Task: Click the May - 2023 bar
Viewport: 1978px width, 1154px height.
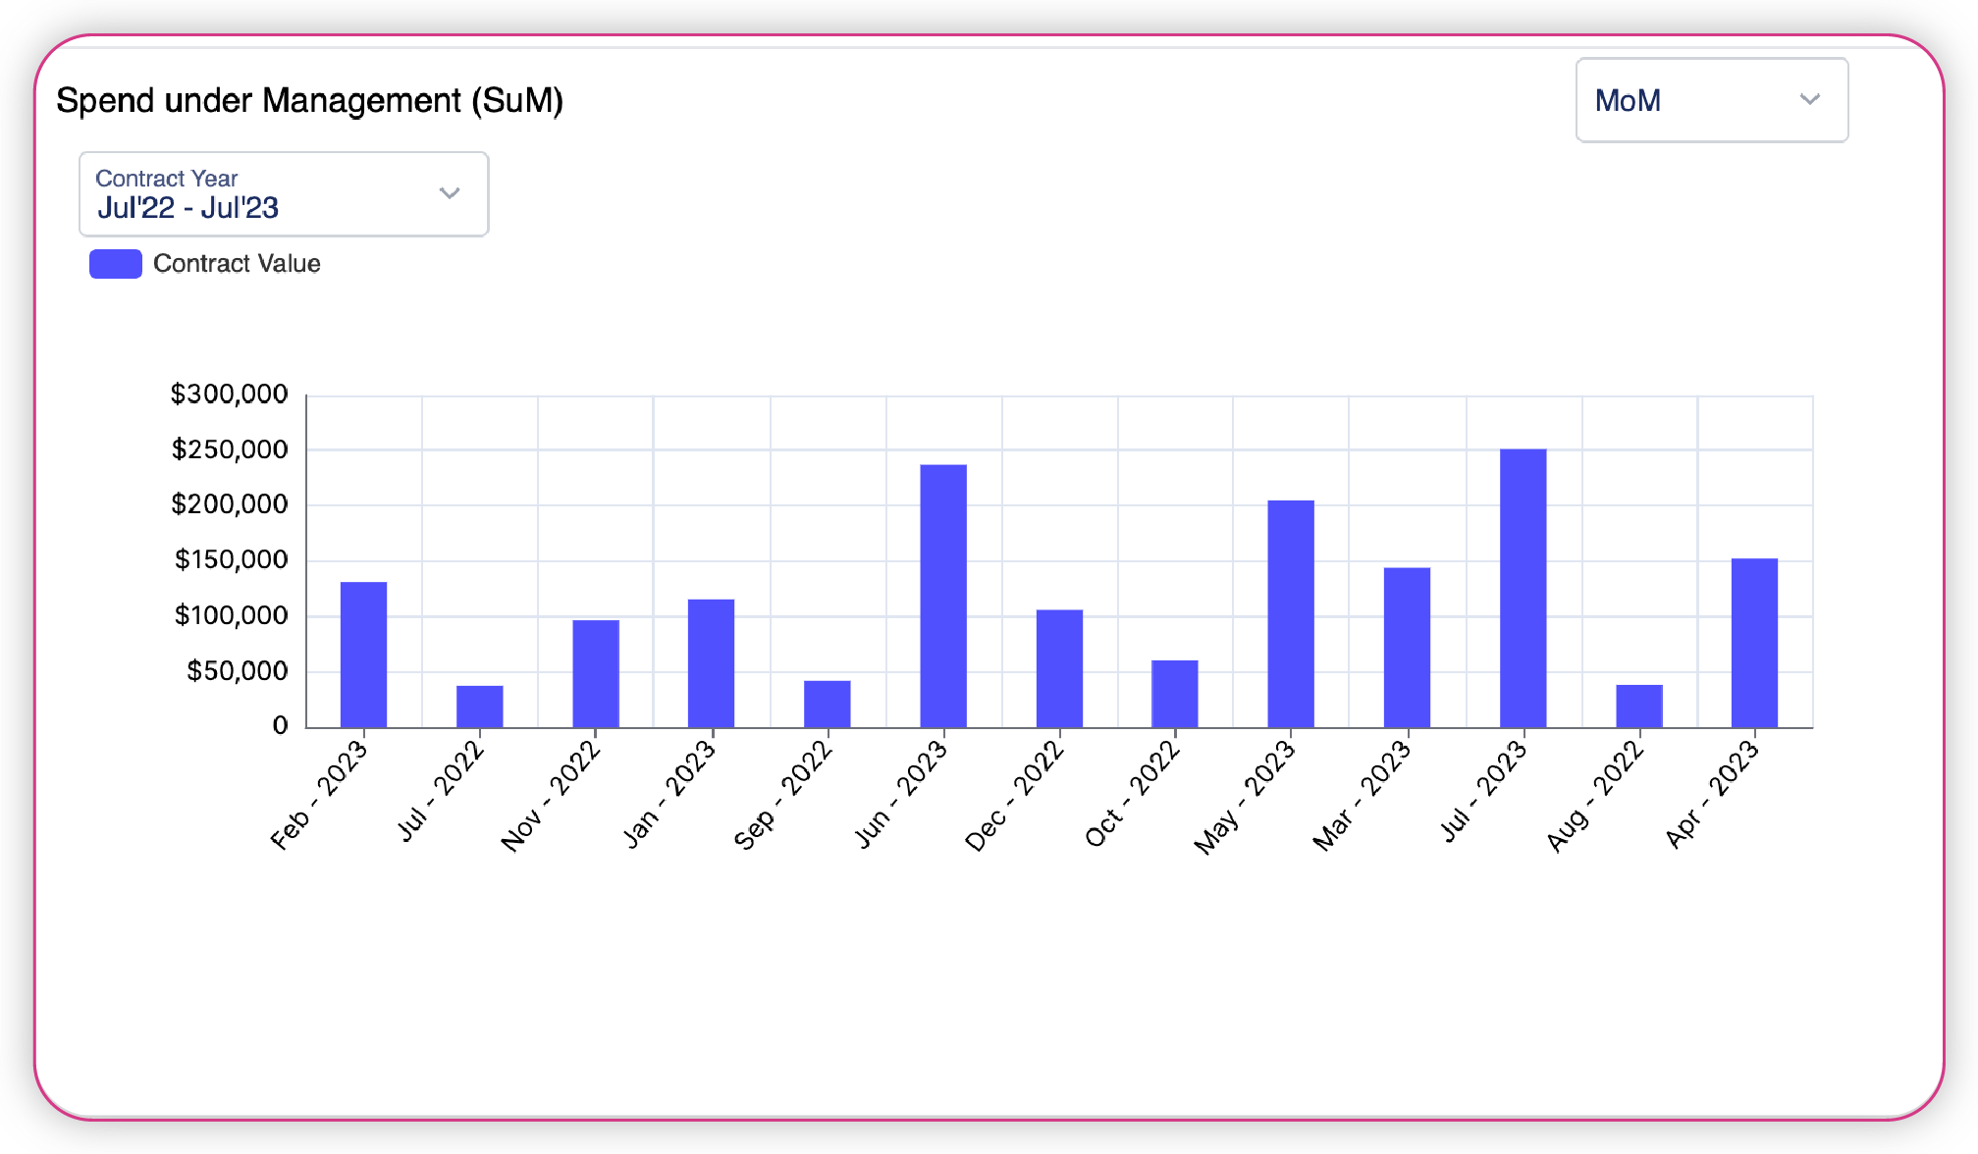Action: pyautogui.click(x=1290, y=613)
